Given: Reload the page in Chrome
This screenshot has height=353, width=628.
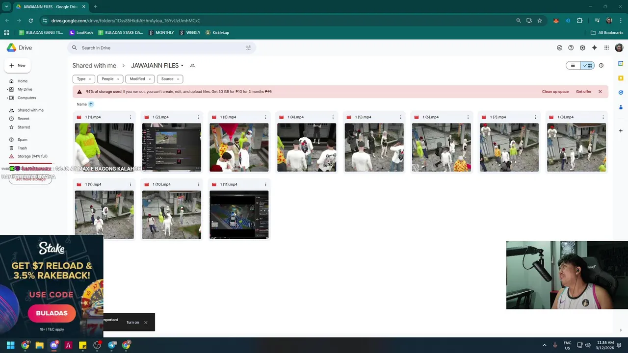Looking at the screenshot, I should coord(30,21).
